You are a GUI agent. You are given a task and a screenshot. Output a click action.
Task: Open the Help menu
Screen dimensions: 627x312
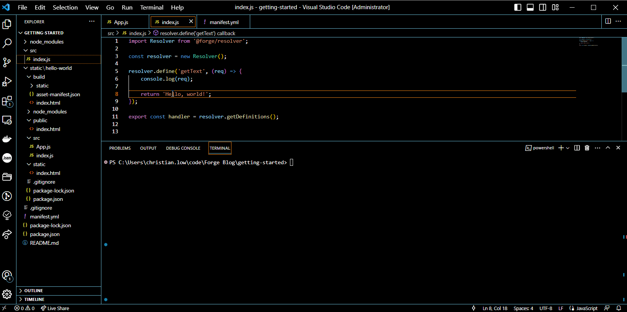(177, 7)
